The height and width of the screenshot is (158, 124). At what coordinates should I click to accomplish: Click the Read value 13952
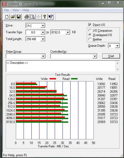114,84
